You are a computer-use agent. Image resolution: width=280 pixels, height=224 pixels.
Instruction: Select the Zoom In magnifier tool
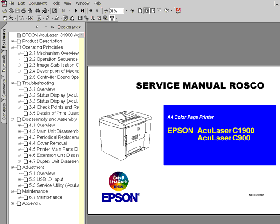point(11,18)
